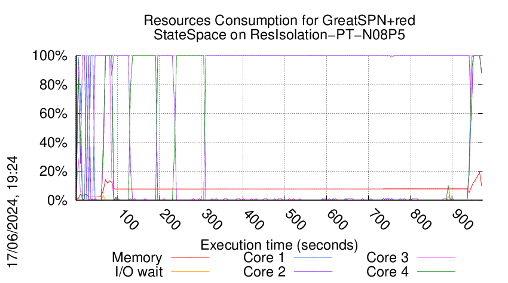
Task: Click the 'Execution time (seconds)' axis label
Action: pyautogui.click(x=279, y=245)
